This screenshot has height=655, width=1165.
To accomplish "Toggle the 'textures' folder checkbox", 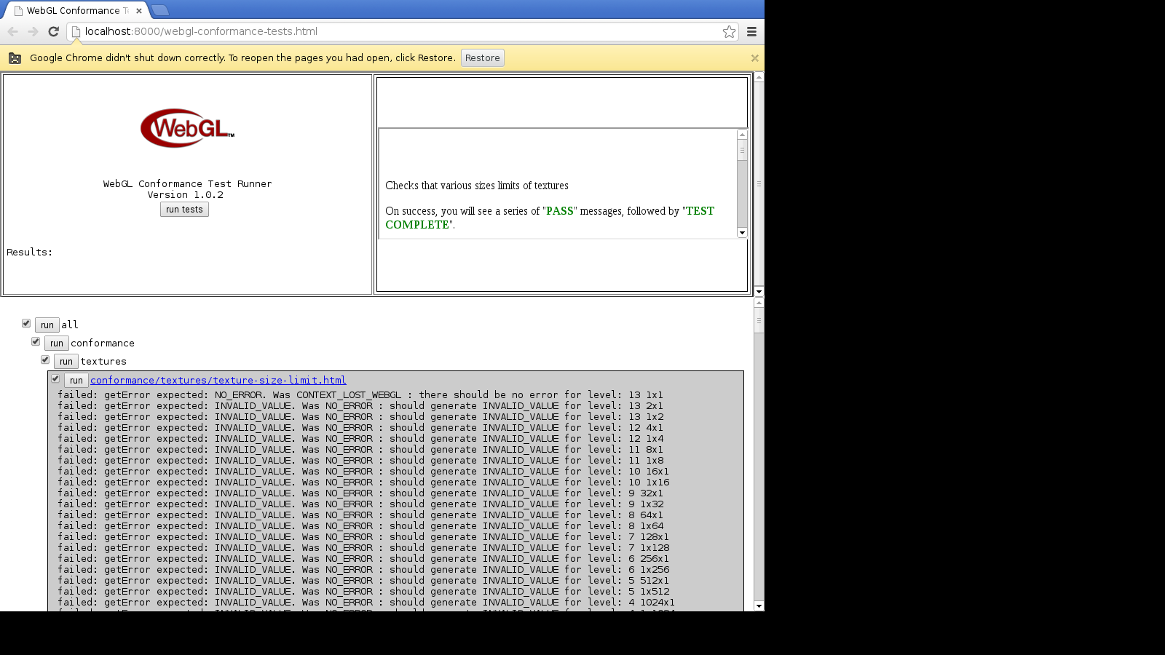I will (45, 360).
